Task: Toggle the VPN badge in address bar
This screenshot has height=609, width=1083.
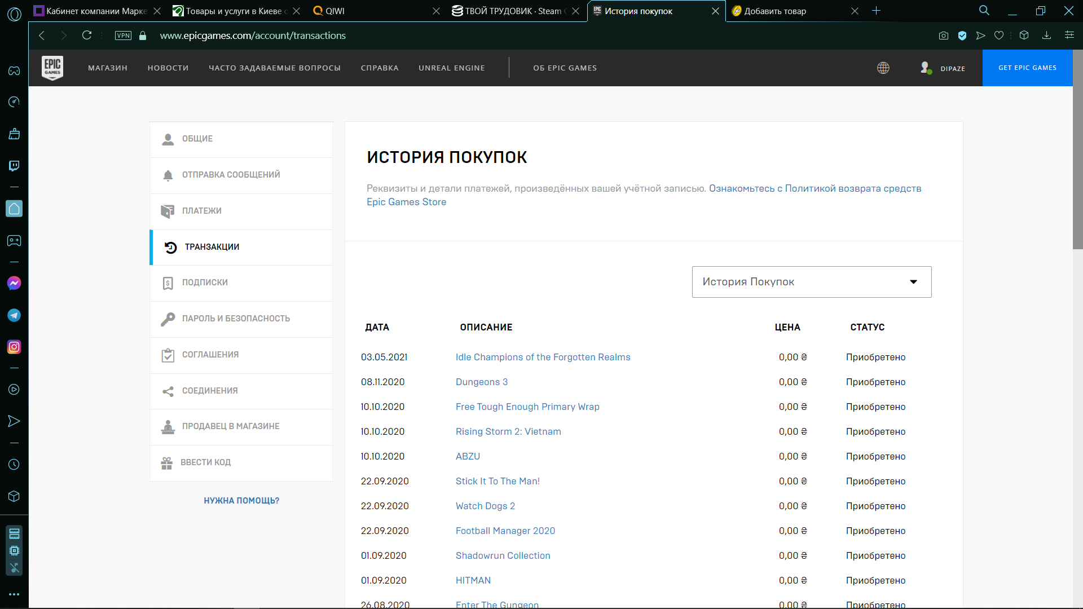Action: [x=123, y=36]
